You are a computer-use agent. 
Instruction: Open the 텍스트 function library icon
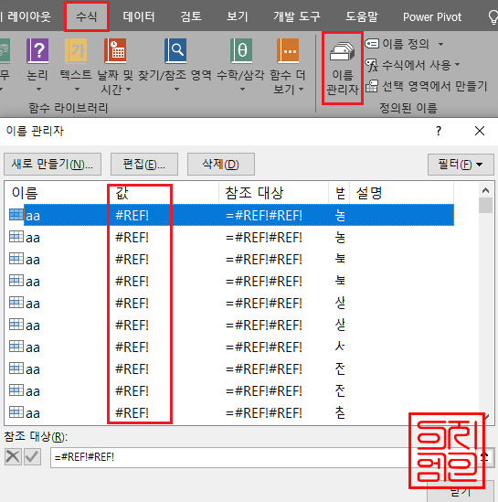(x=76, y=51)
